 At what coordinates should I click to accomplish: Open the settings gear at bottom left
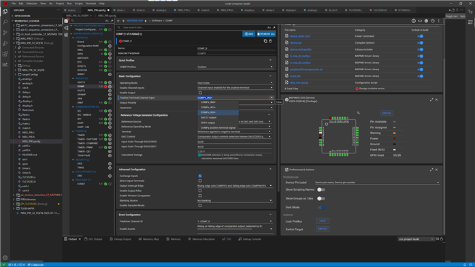(5, 258)
